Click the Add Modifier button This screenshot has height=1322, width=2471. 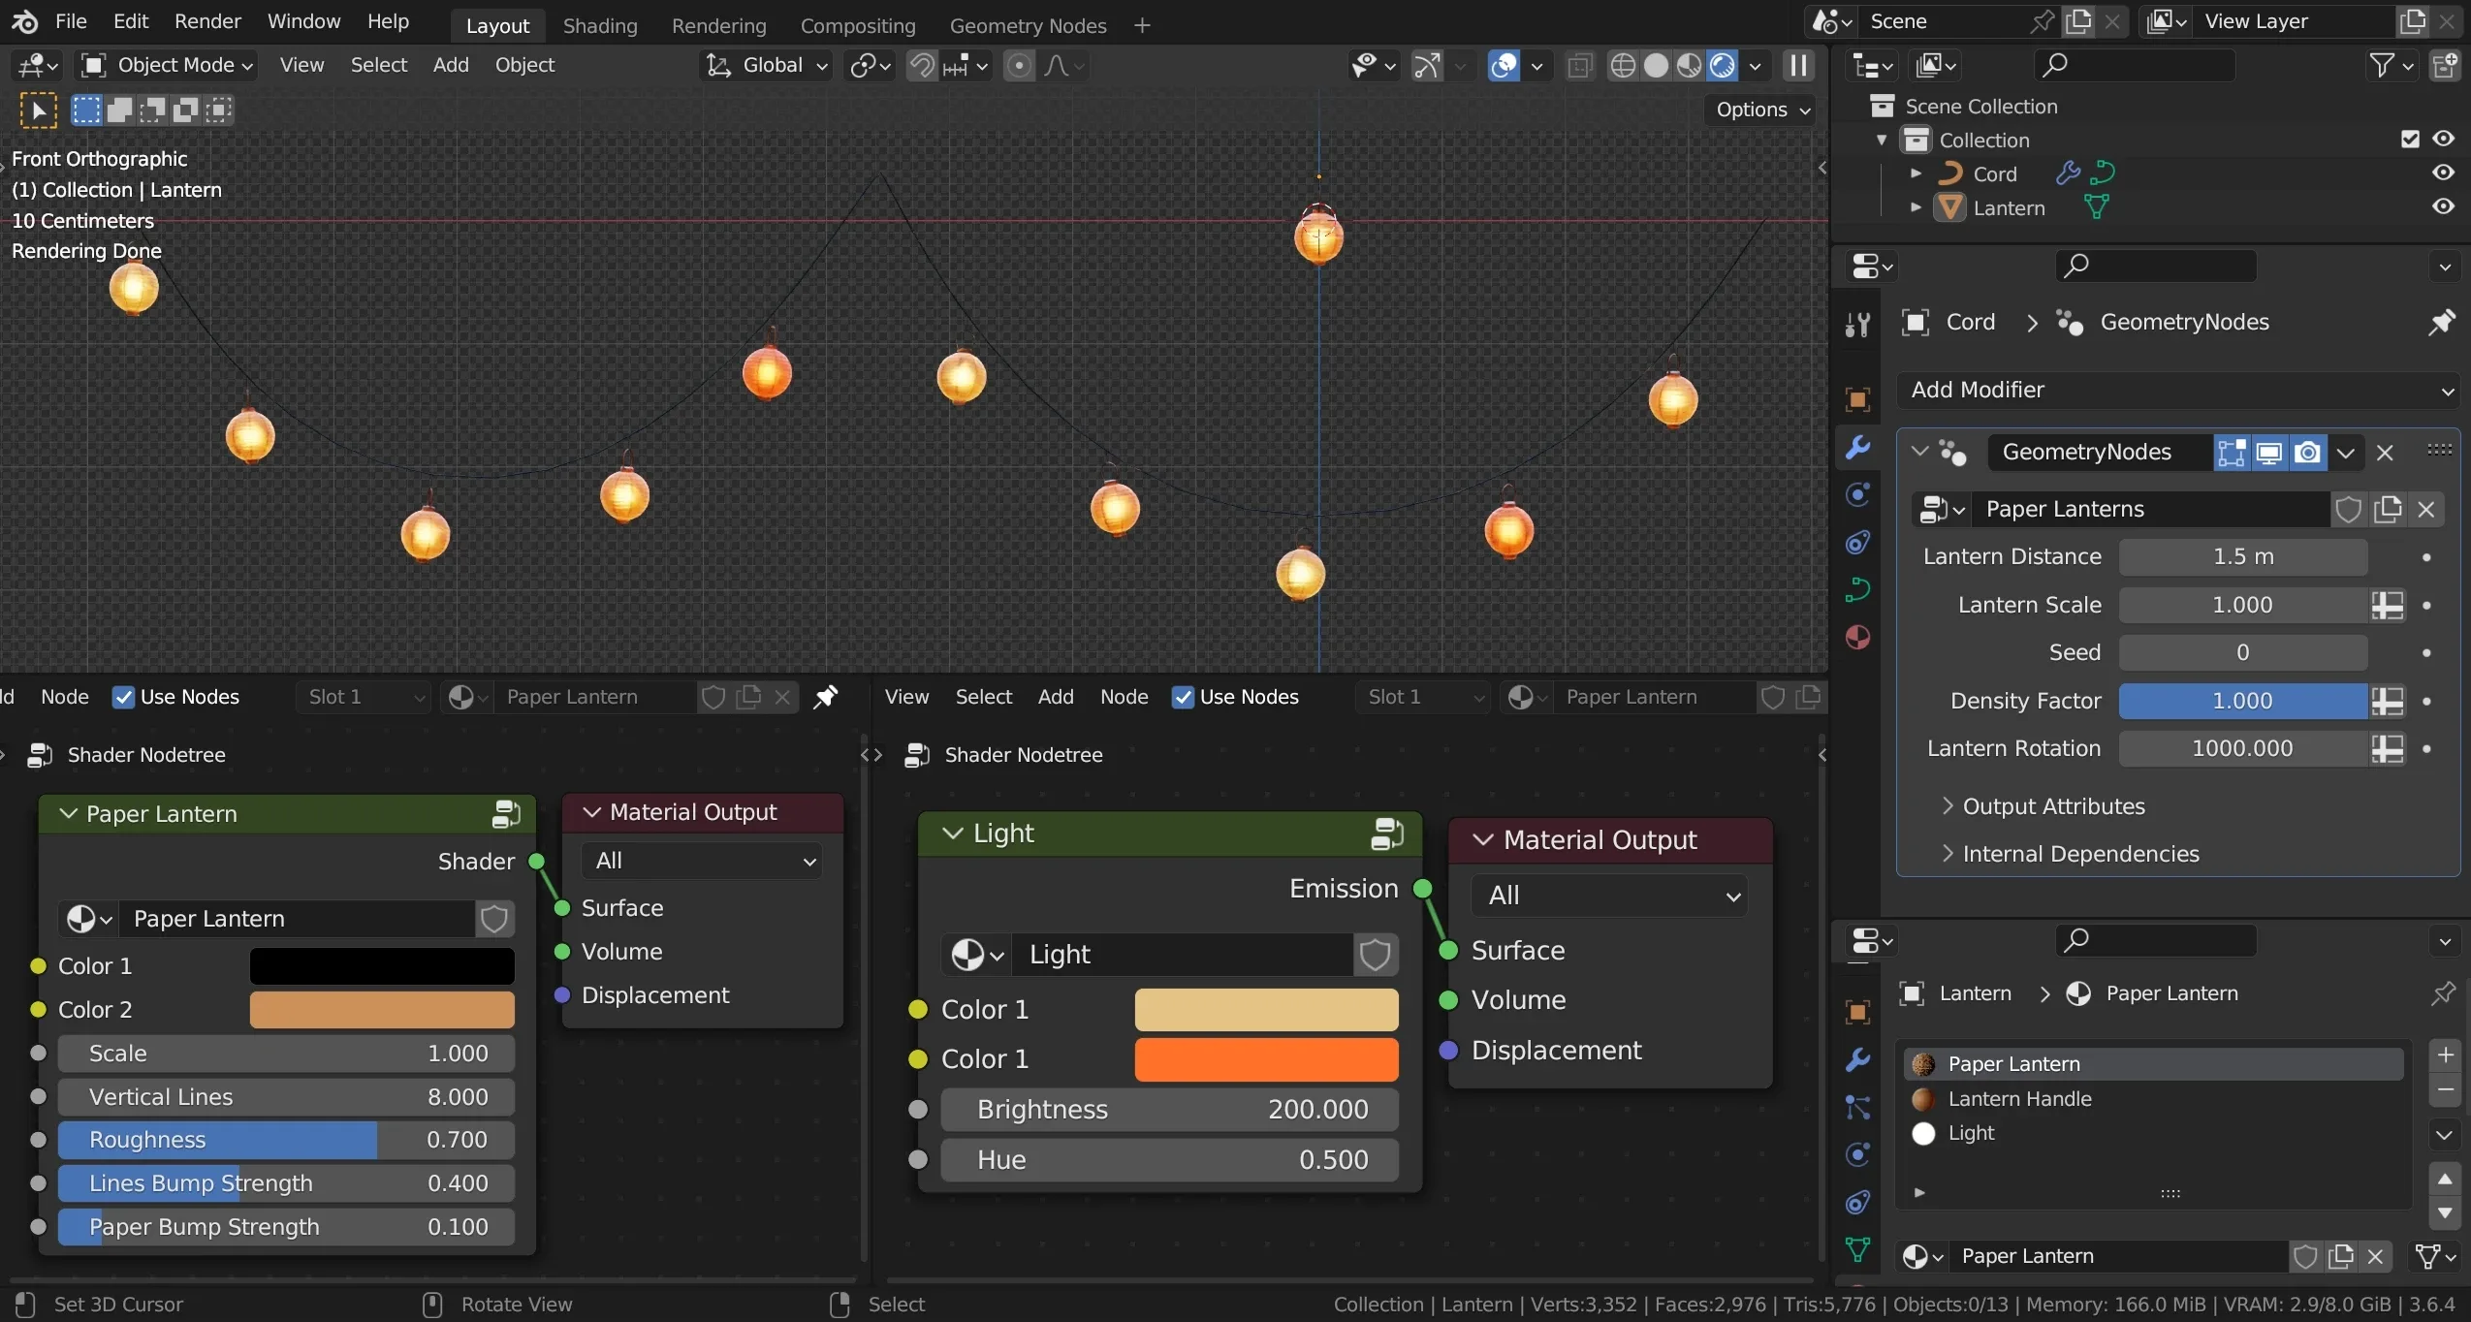(2177, 390)
